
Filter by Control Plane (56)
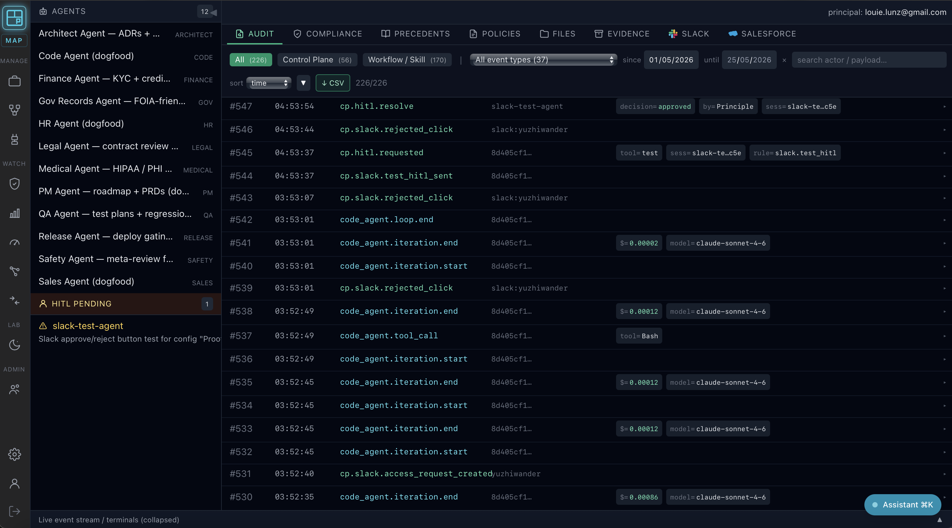[317, 60]
